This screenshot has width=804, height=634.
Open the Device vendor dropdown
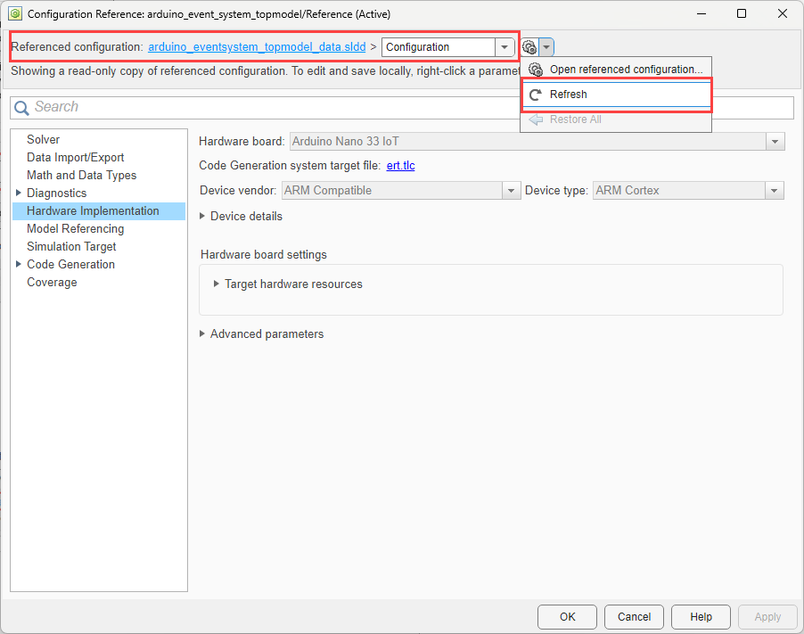[511, 190]
